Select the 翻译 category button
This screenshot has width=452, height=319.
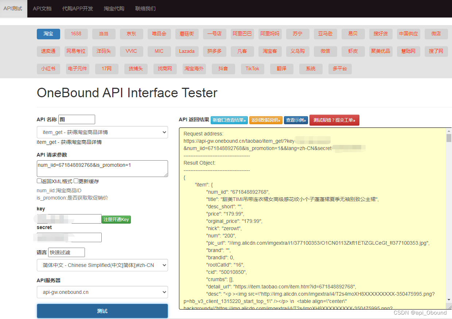pos(282,69)
